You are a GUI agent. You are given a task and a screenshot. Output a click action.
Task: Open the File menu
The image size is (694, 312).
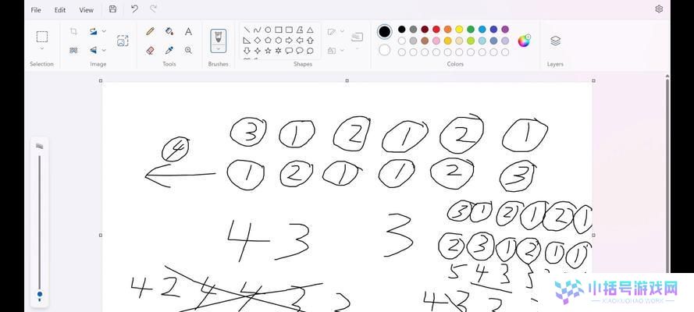[x=36, y=9]
